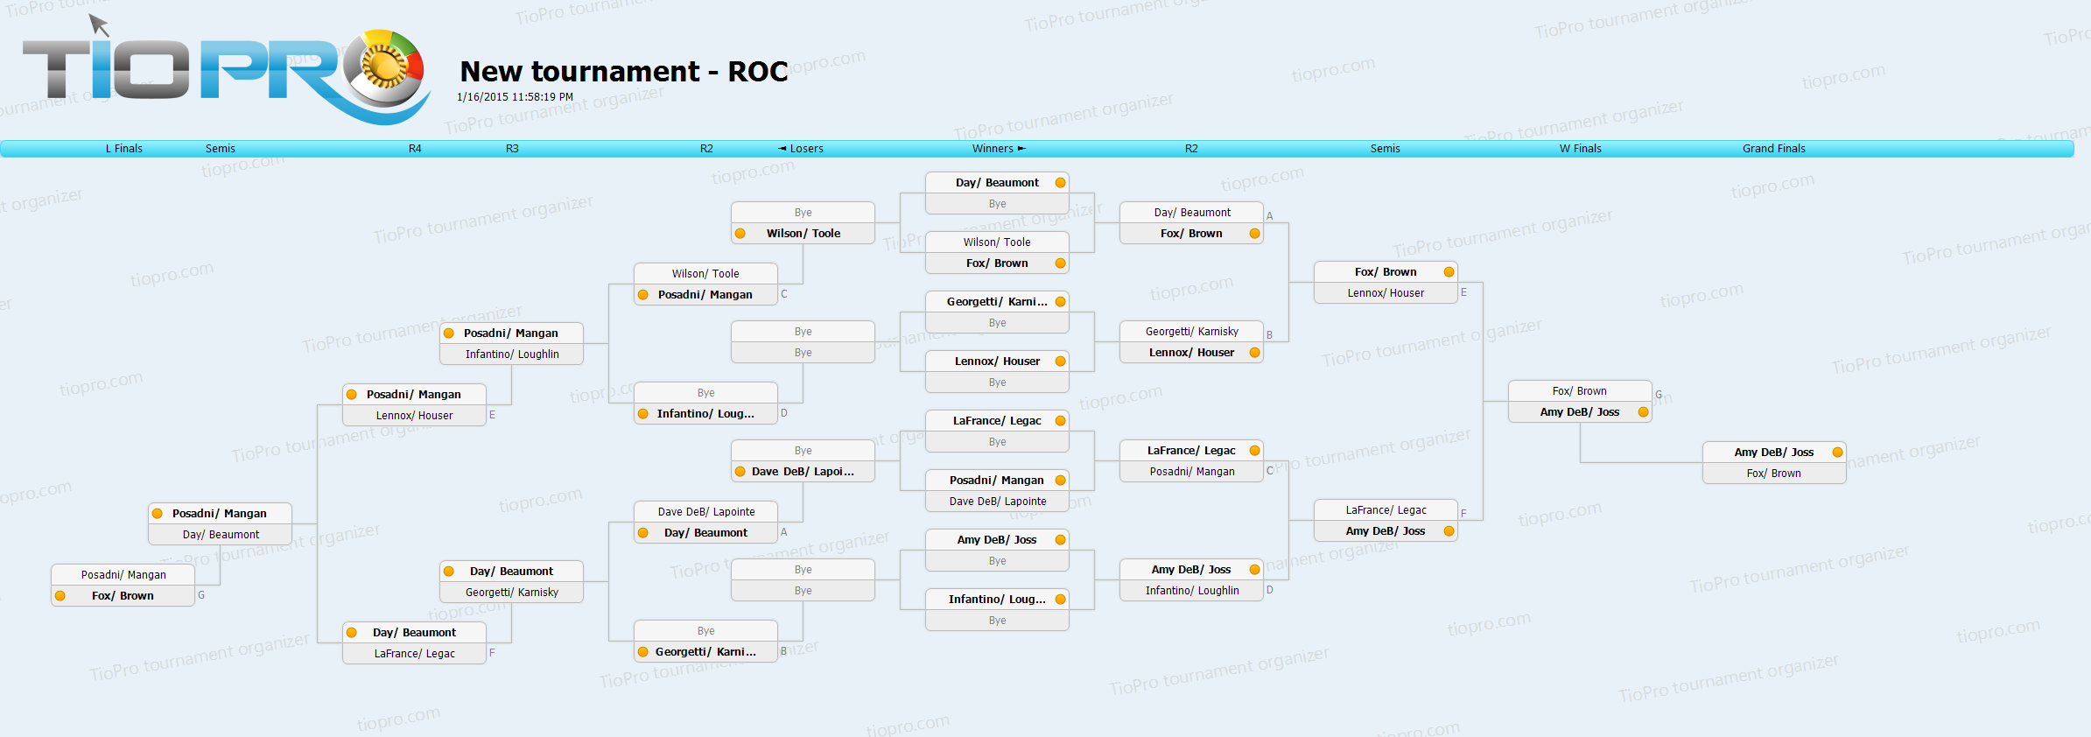This screenshot has height=737, width=2091.
Task: Select Fox/ Brown entry in Grand Finals match
Action: pos(1773,474)
